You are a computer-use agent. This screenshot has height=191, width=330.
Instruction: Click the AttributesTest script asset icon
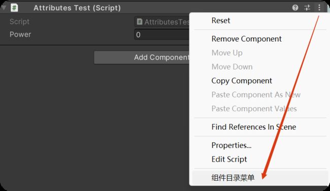tap(139, 21)
